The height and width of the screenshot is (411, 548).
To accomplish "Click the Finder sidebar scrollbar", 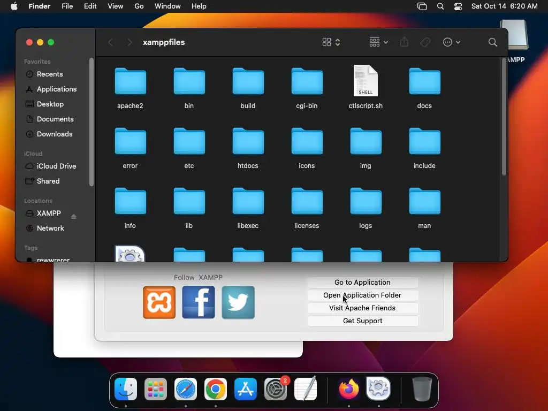I will 91,122.
